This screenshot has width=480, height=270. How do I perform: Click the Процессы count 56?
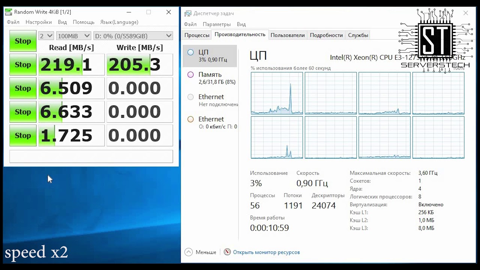click(x=255, y=205)
